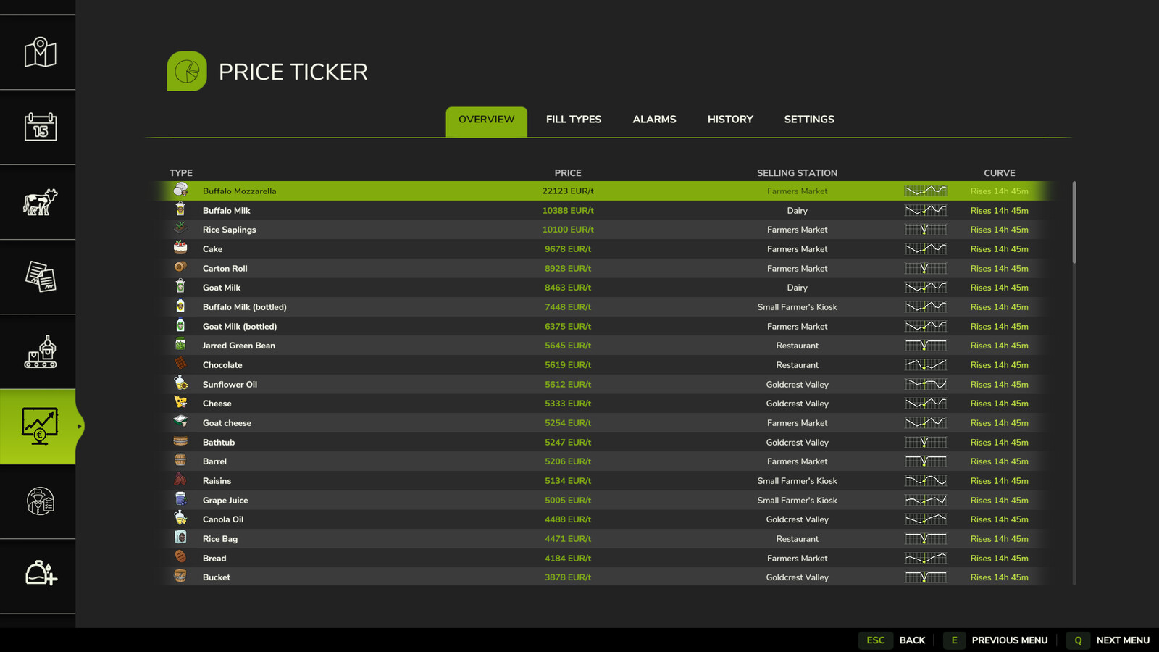The width and height of the screenshot is (1159, 652).
Task: Click the 10388 EUR/t price
Action: (x=568, y=211)
